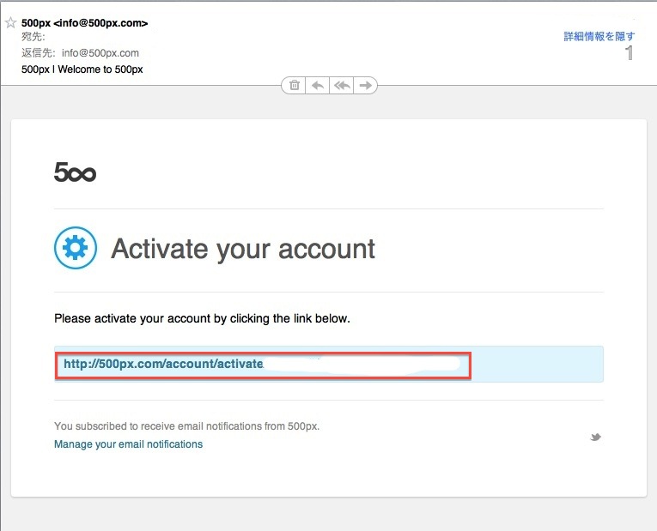Click the Please activate your account sentence
Screen dimensions: 657x531
(x=202, y=318)
